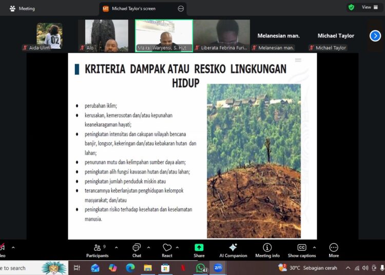This screenshot has height=275, width=385.
Task: Open Meeting info
Action: pos(267,251)
